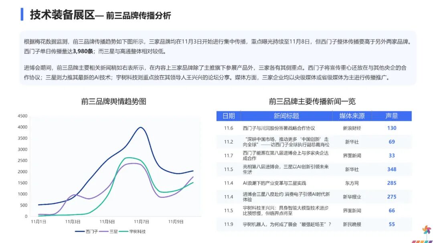Select the headline starting 亮相第八届进博会
Viewport: 433px width, 243px height.
click(286, 169)
